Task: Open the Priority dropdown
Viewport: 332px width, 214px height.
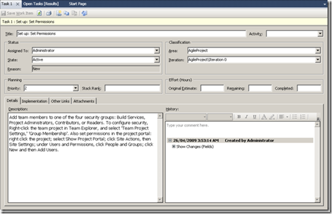Action: point(76,88)
